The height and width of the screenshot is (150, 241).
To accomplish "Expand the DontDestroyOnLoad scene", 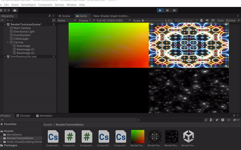I will pyautogui.click(x=4, y=57).
